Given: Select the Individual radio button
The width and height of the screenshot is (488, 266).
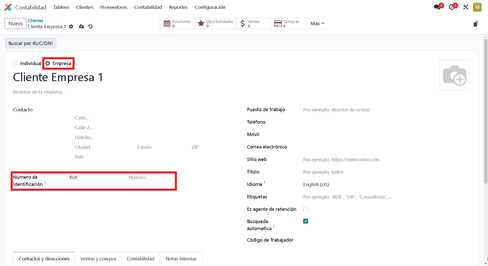Looking at the screenshot, I should 16,63.
